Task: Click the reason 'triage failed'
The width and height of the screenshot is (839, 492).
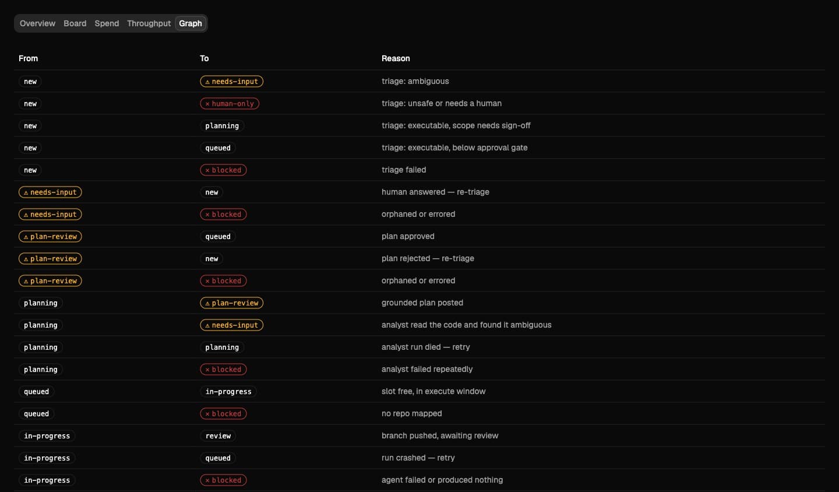Action: coord(404,170)
